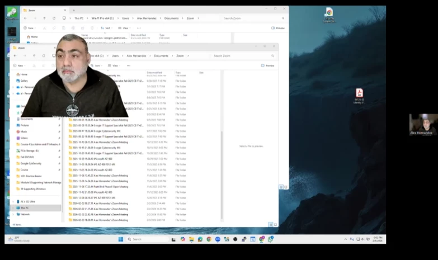Screen dimensions: 438x260
Task: Open the View dropdown in the front Explorer window
Action: 114,65
